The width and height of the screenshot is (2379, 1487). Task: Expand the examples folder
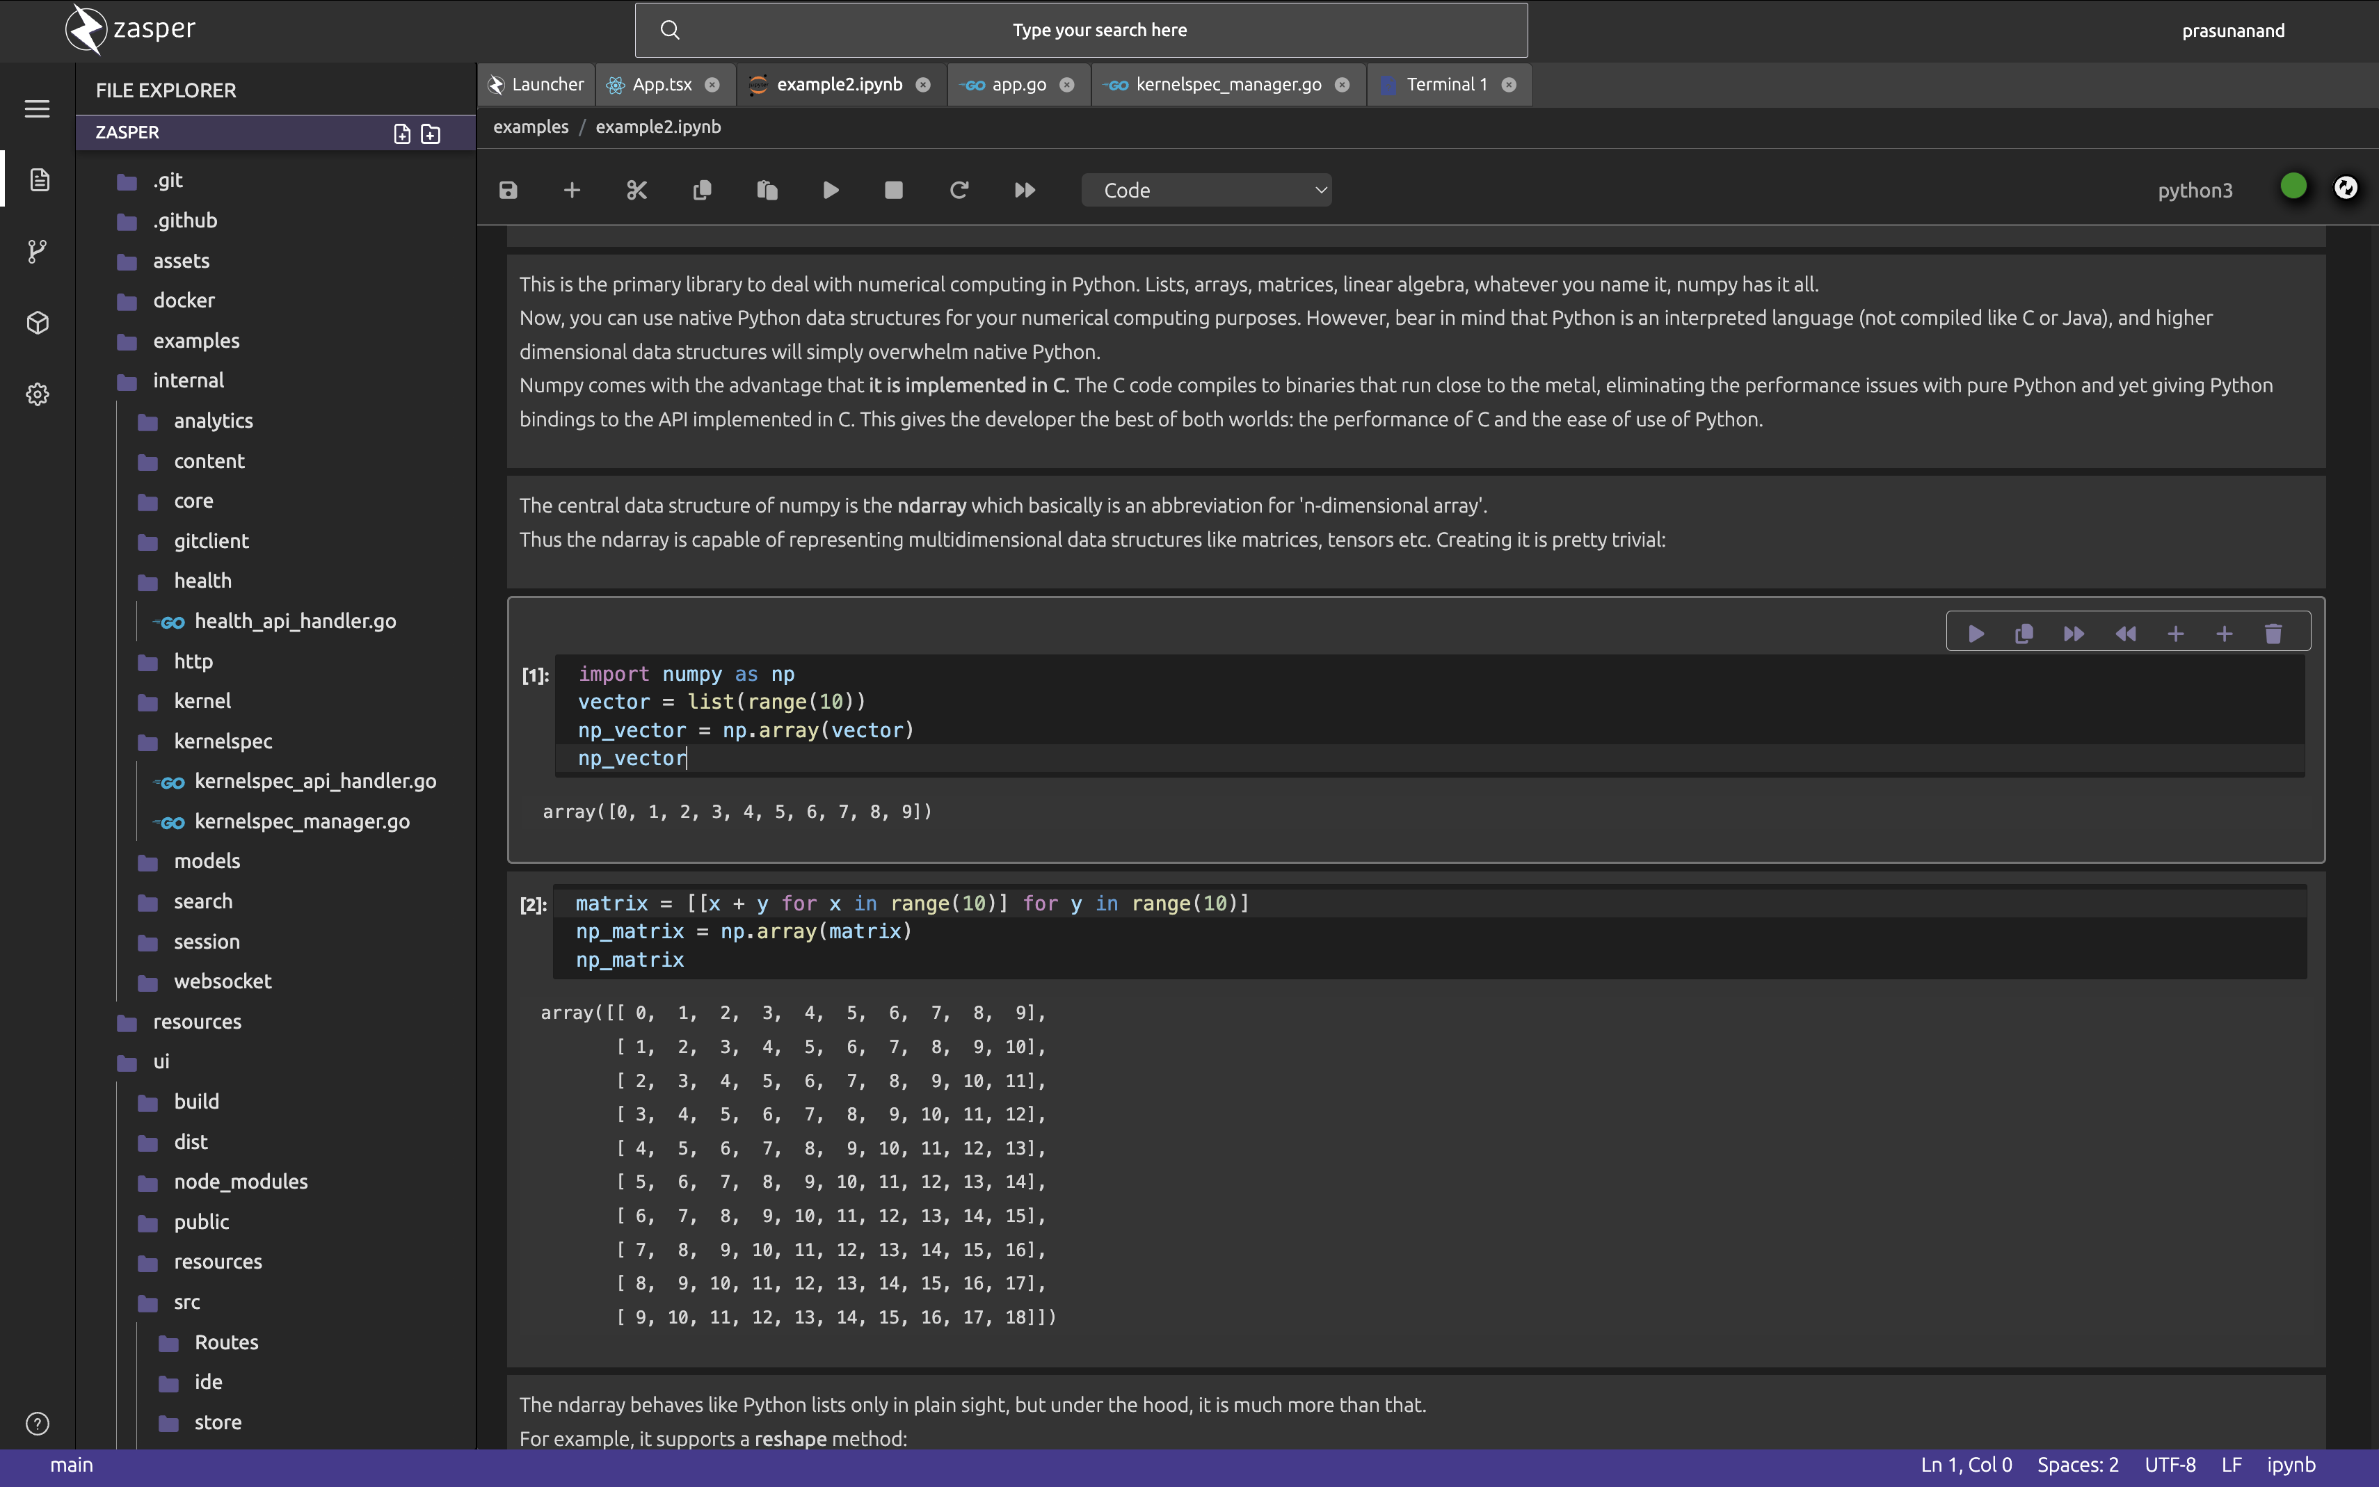point(195,340)
